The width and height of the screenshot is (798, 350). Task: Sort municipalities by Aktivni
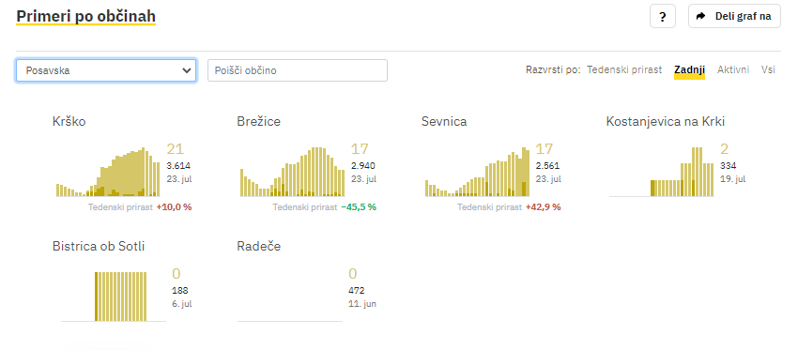733,69
